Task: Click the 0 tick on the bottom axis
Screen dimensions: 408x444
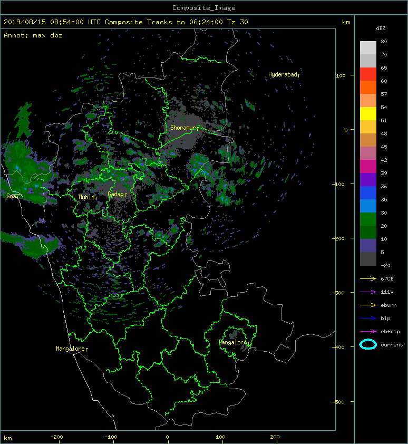Action: click(x=167, y=437)
